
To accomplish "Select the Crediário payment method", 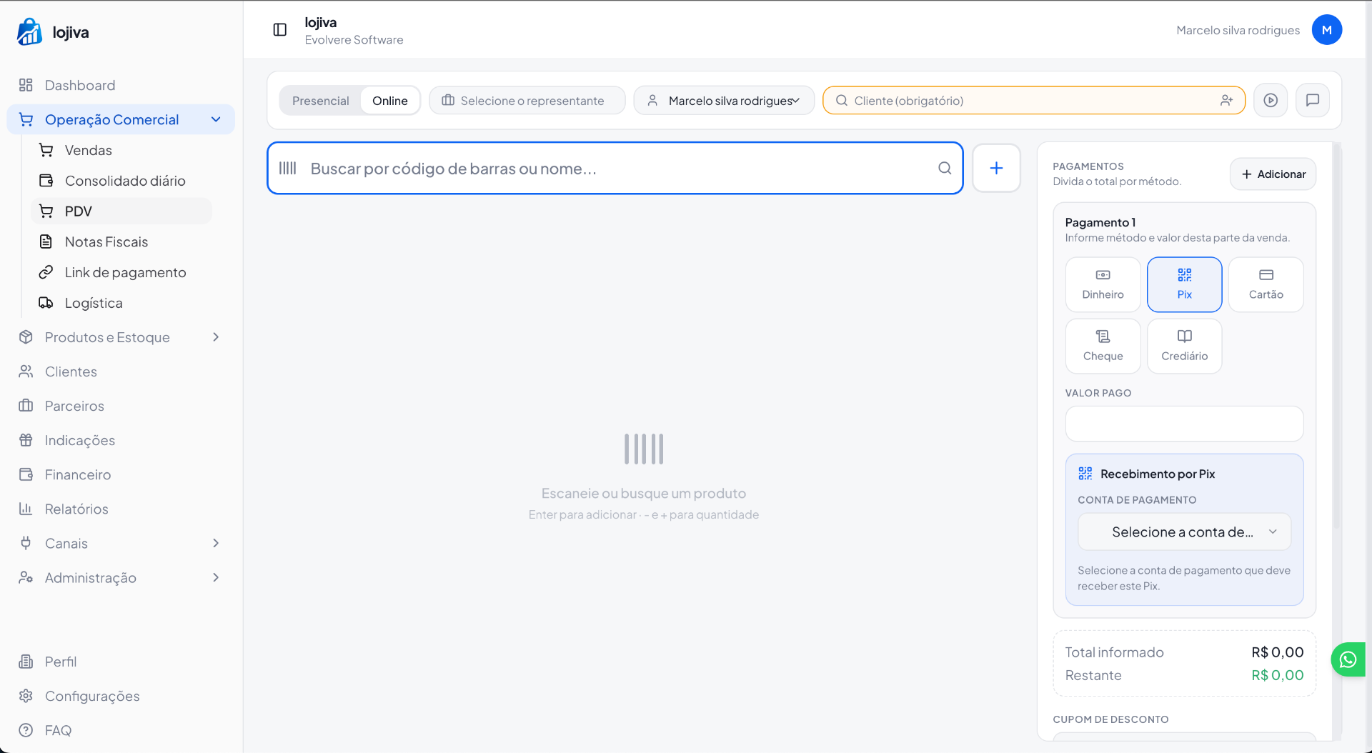I will click(x=1184, y=346).
